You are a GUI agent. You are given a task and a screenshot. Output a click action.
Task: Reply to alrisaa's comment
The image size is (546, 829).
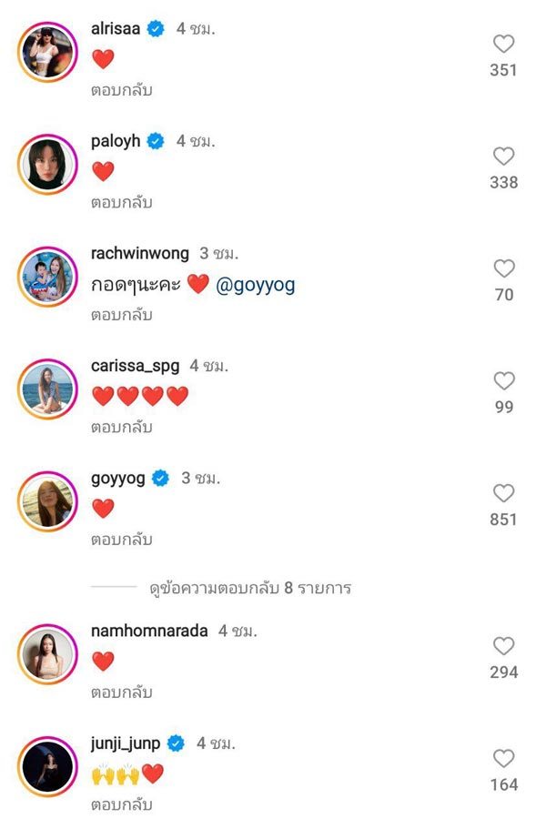(121, 90)
